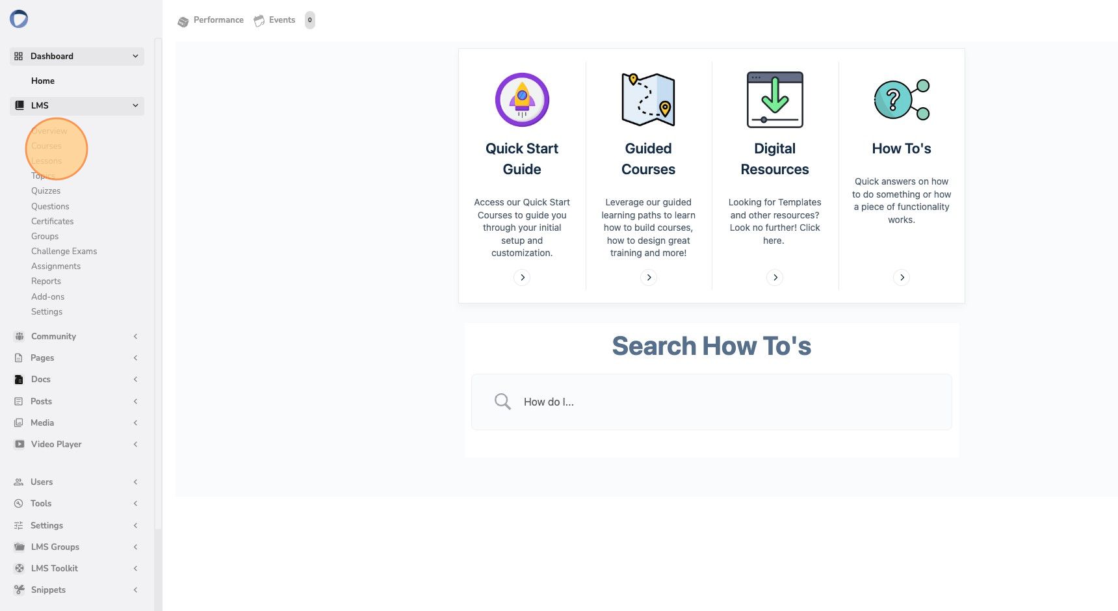Screen dimensions: 1118x611
Task: Click the Dashboard grid icon
Action: (x=18, y=56)
